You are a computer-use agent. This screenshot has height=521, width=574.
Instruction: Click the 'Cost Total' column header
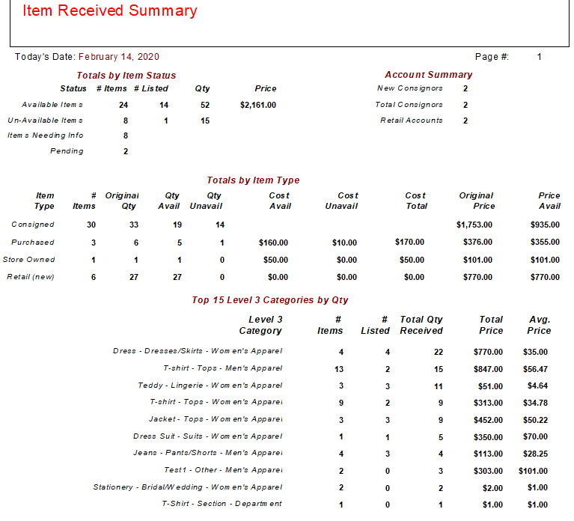[x=416, y=201]
